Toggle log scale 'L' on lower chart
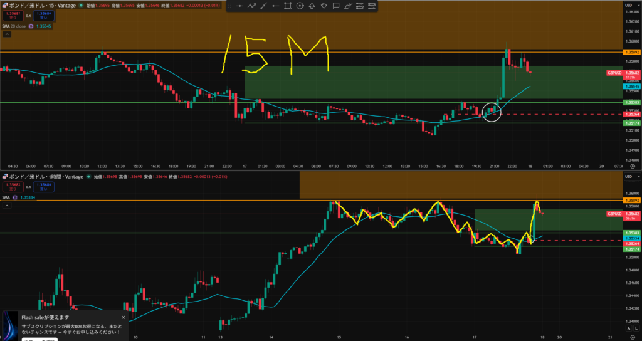Viewport: 642px width, 341px height. coord(636,328)
